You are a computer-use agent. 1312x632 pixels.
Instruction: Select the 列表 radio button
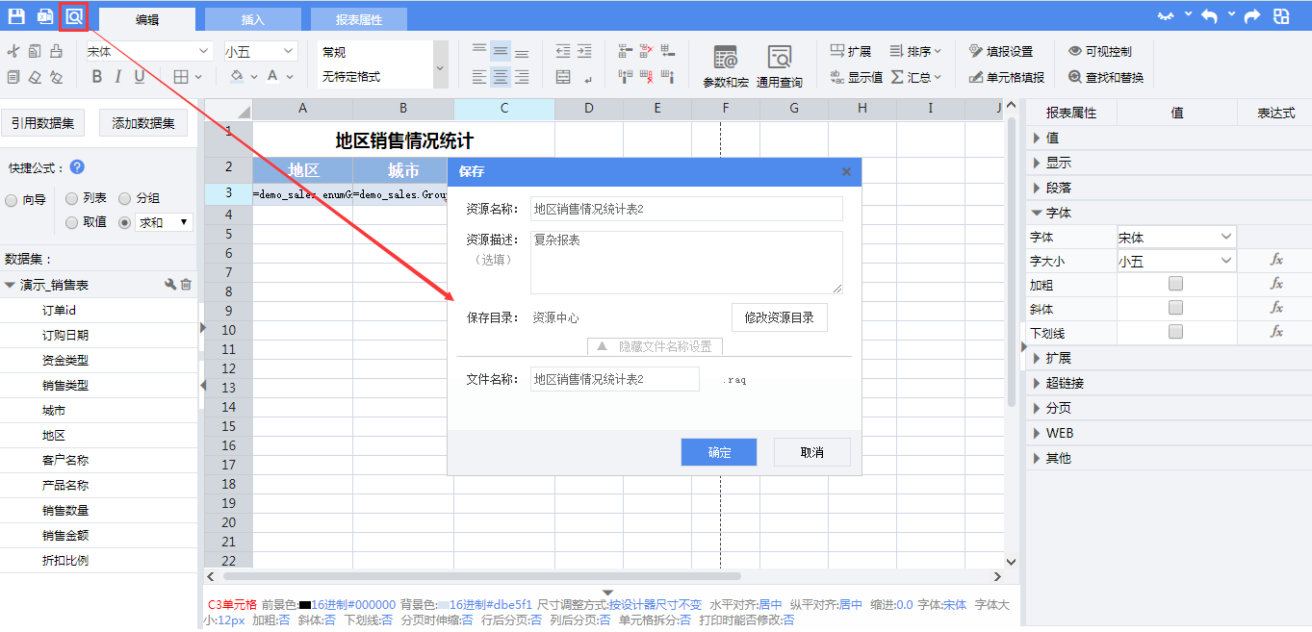(72, 198)
